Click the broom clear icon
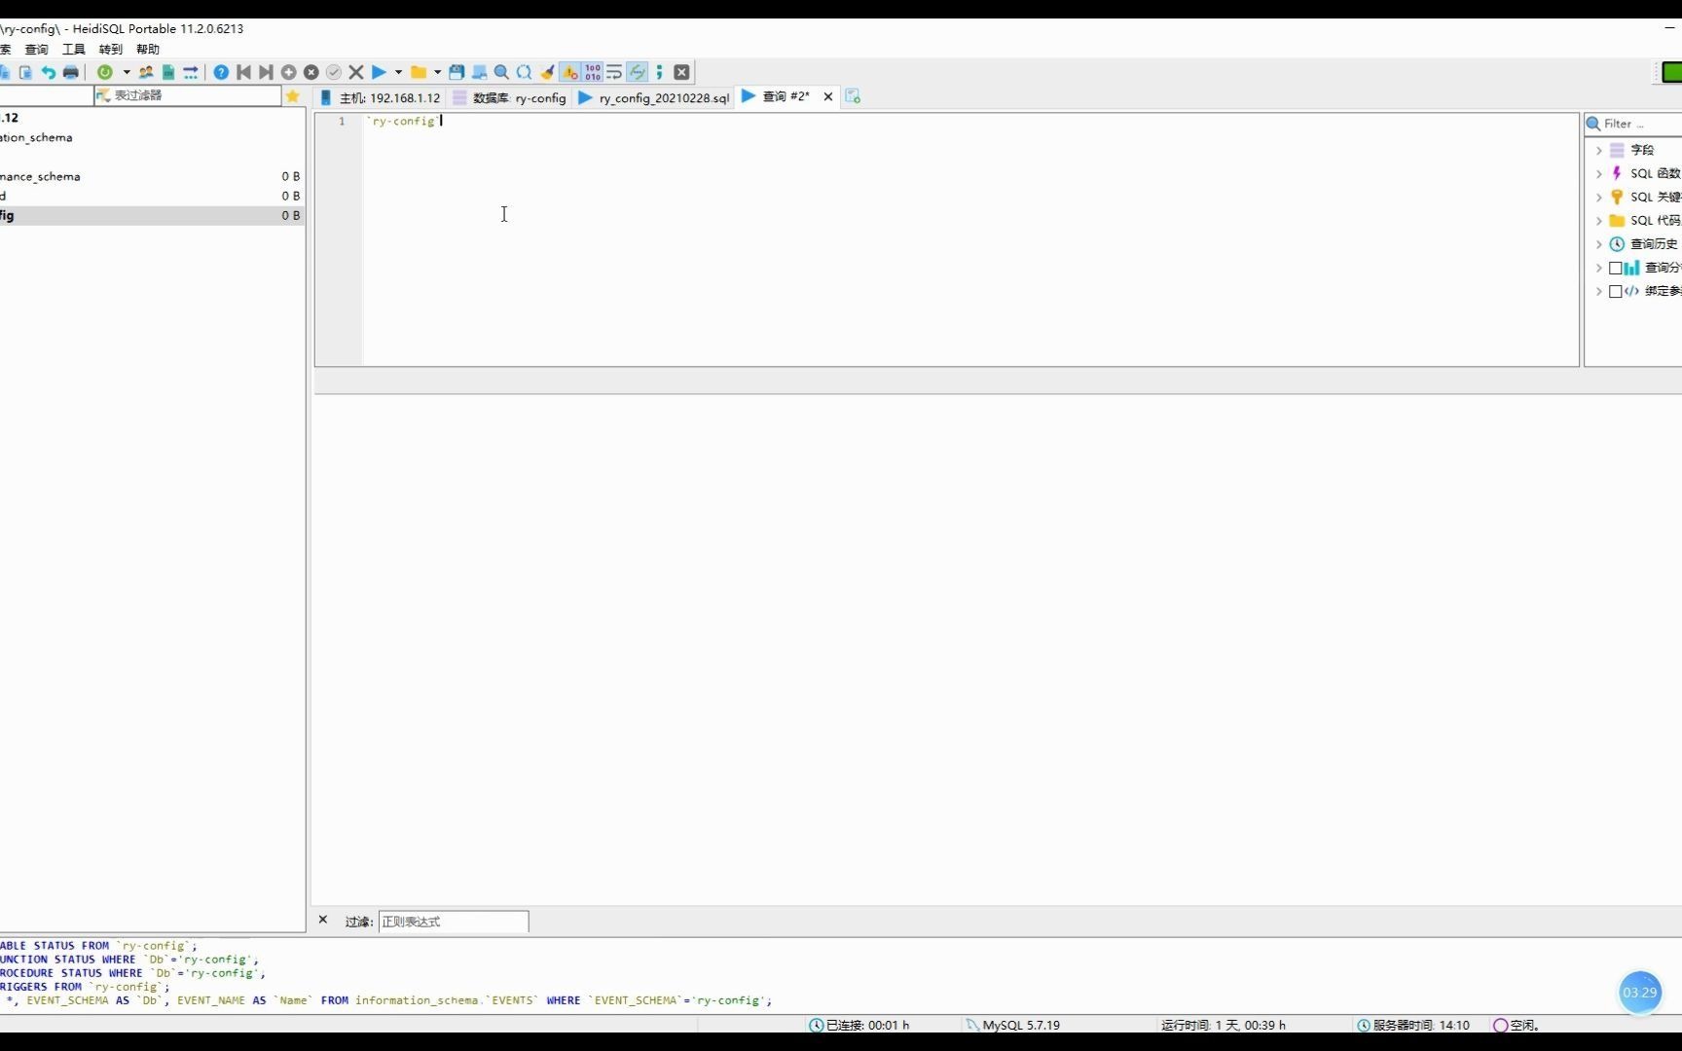 point(547,72)
